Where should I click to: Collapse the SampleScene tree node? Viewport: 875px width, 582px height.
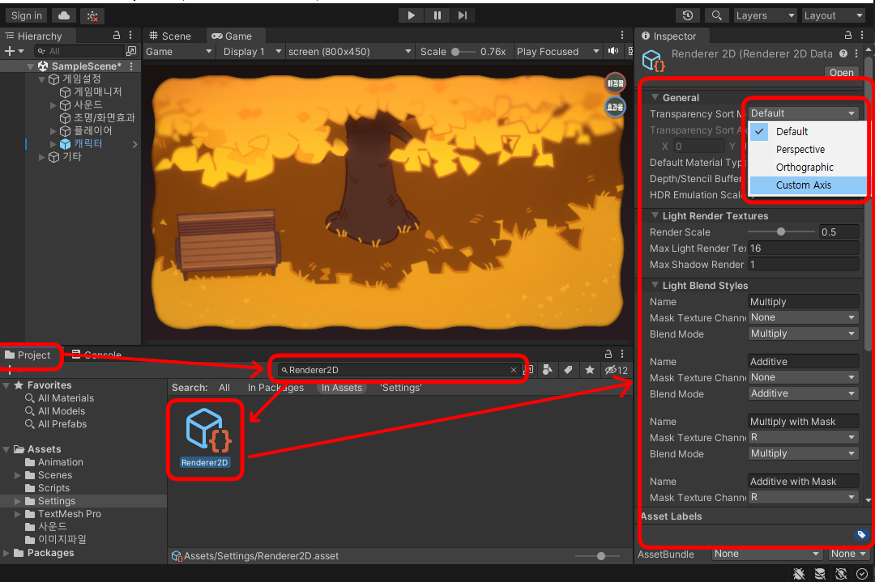point(30,66)
